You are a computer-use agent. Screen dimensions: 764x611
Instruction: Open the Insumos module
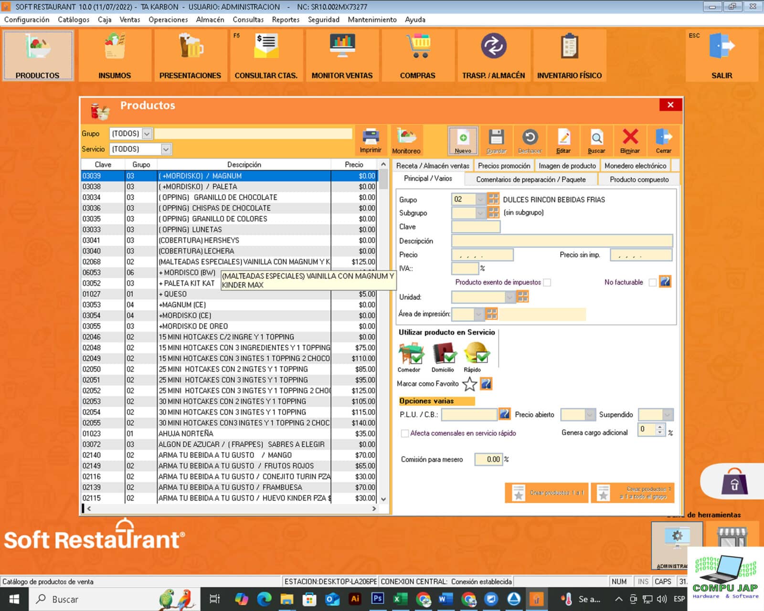(x=115, y=55)
